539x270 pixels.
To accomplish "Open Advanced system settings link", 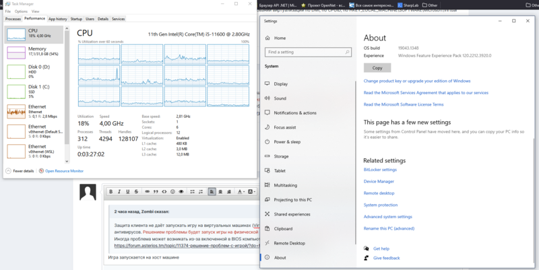I will pyautogui.click(x=388, y=217).
